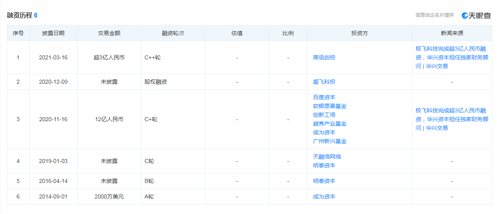The image size is (497, 214).
Task: Click 明泰资本 in the C轮 row
Action: point(324,165)
